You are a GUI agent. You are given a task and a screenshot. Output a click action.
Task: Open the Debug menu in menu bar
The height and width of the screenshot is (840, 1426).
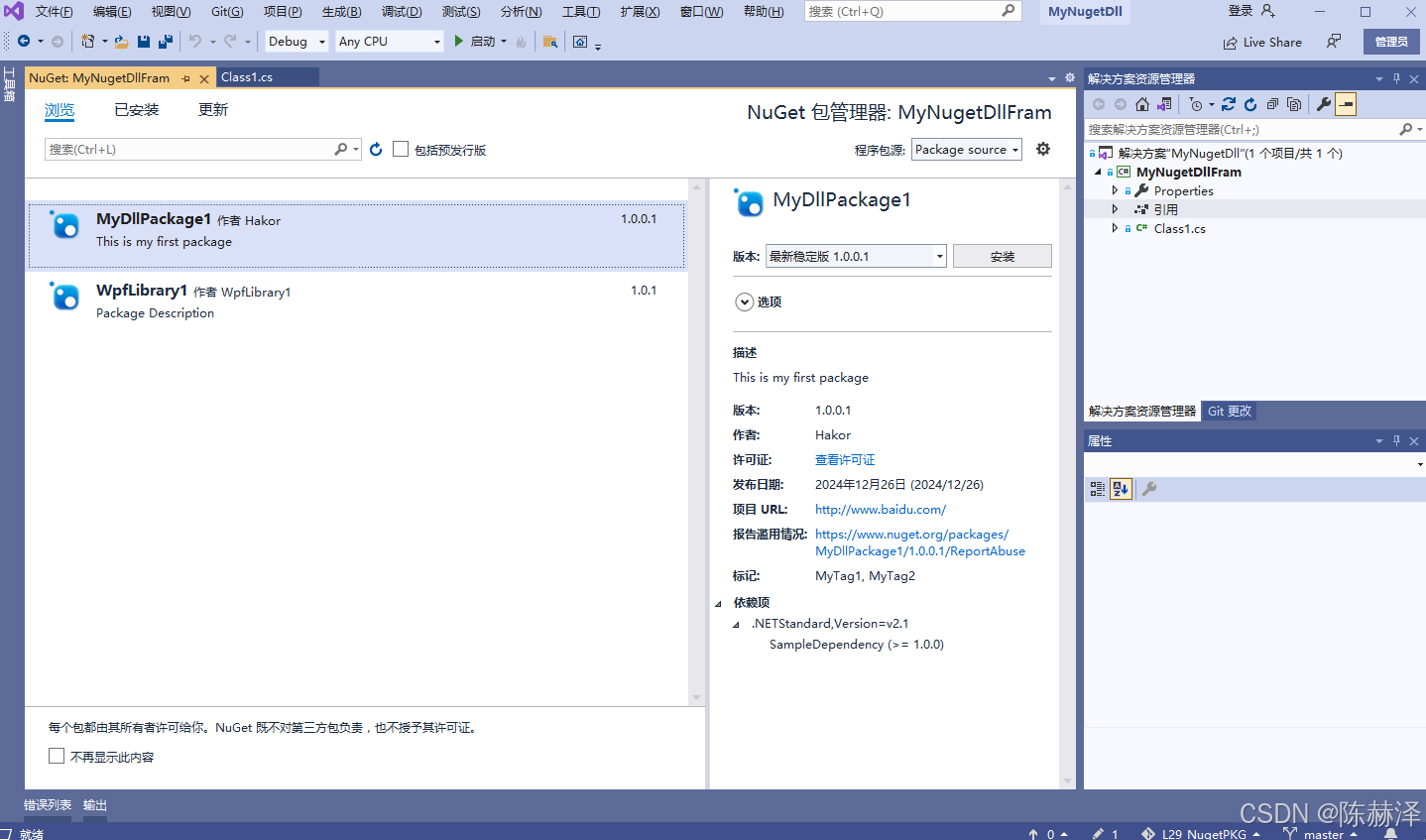pyautogui.click(x=402, y=12)
